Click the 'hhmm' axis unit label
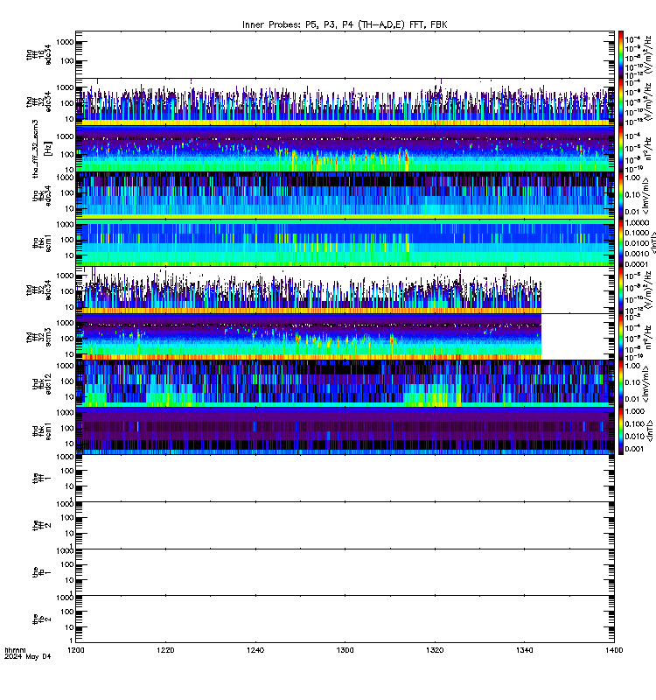 click(15, 650)
